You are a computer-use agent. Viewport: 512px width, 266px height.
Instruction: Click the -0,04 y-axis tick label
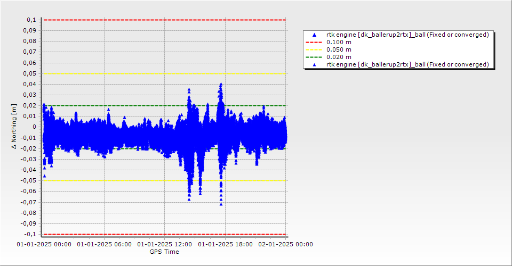point(29,170)
